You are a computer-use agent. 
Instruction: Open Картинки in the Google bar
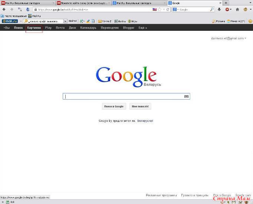click(x=34, y=28)
